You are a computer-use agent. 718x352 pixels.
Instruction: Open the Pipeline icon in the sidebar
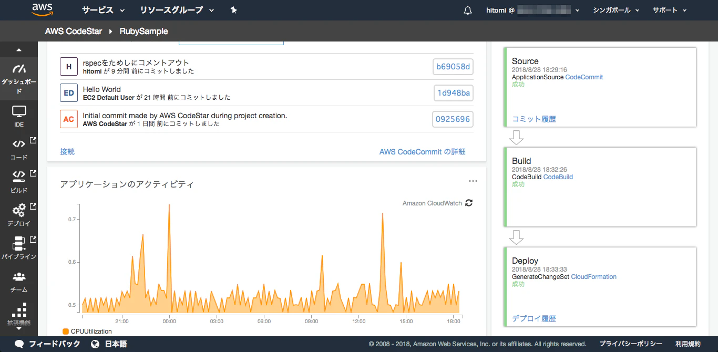19,243
